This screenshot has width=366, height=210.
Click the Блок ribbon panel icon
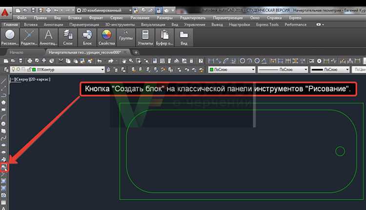(x=87, y=37)
